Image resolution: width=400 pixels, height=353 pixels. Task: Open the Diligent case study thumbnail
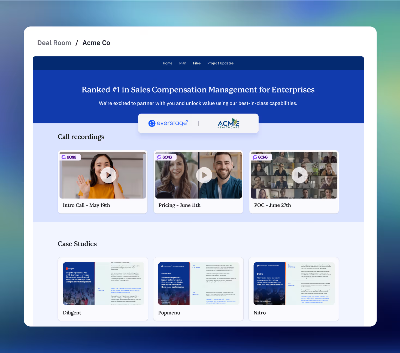103,284
